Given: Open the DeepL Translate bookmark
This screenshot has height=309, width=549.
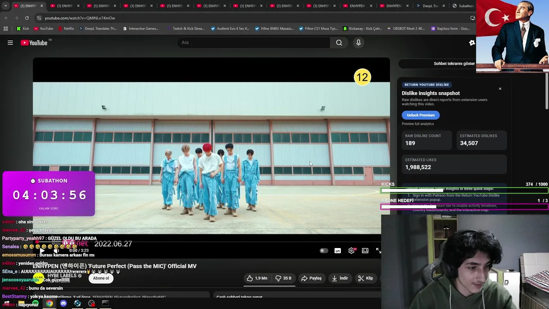Looking at the screenshot, I should point(97,29).
